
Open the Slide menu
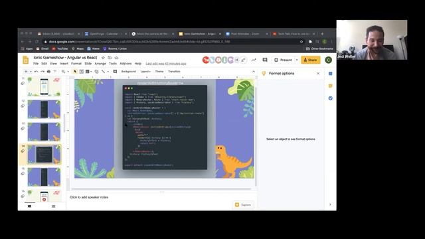tap(88, 64)
